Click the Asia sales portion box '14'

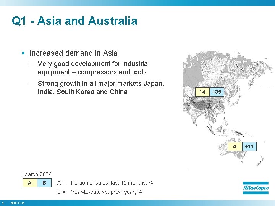[202, 92]
